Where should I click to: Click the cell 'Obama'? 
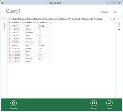(x=32, y=48)
